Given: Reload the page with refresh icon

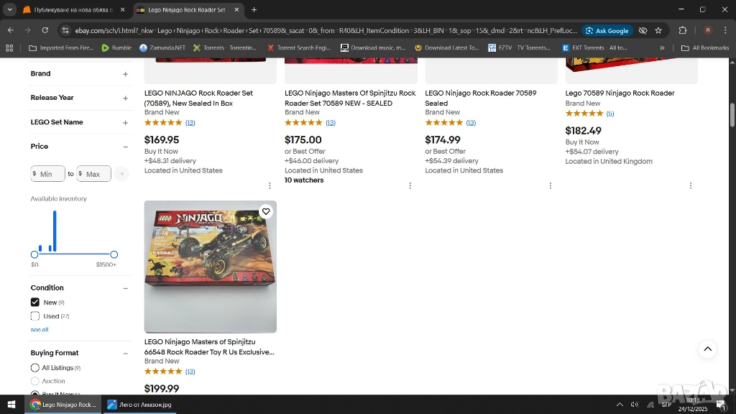Looking at the screenshot, I should point(45,30).
